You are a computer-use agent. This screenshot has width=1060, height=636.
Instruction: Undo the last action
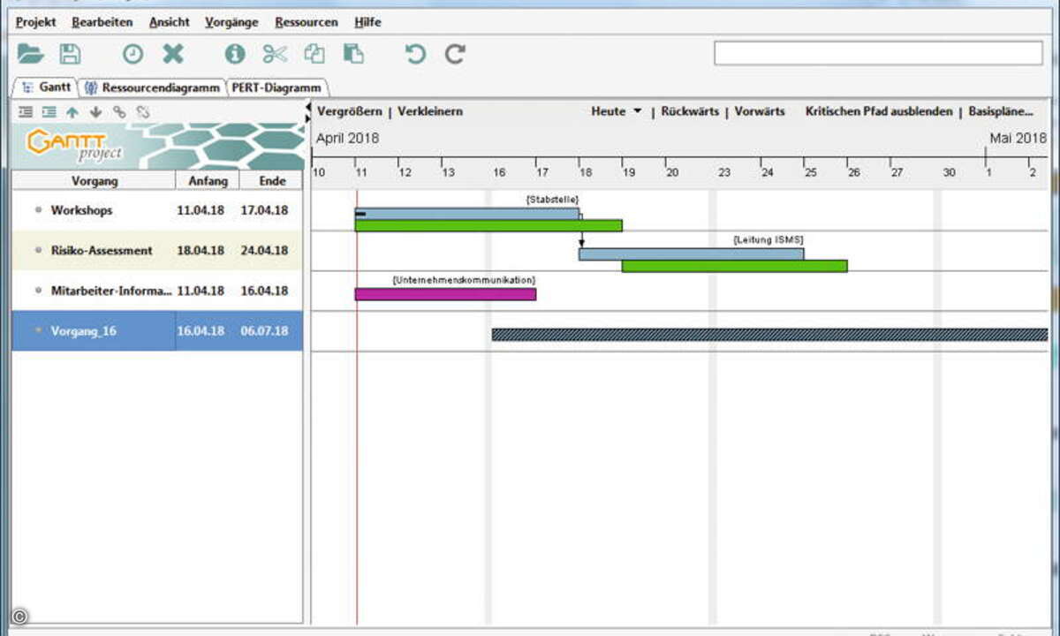tap(415, 54)
